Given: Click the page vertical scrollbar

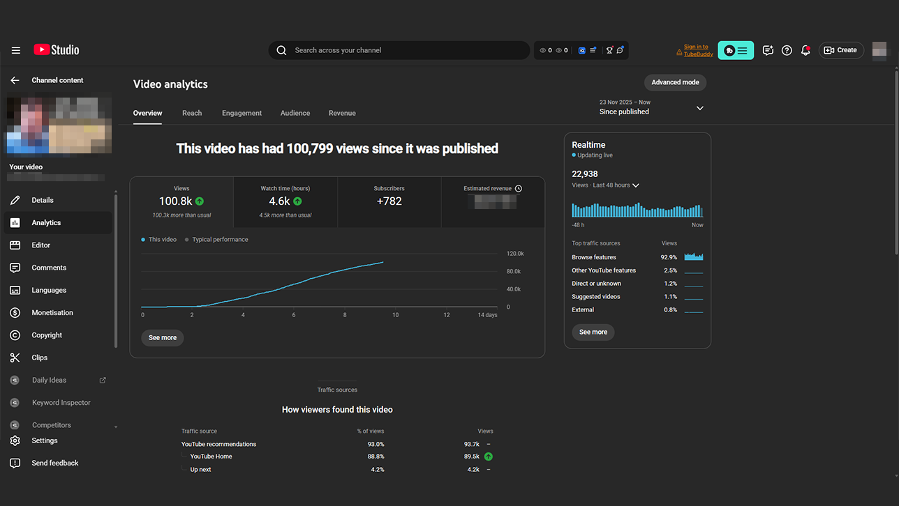Looking at the screenshot, I should 896,161.
